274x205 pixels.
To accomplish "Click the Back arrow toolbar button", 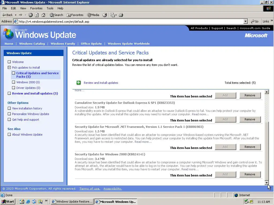I will click(x=7, y=15).
